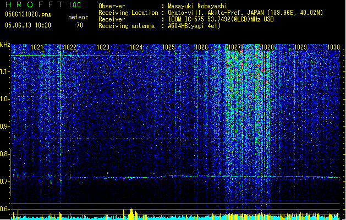346x220 pixels.
Task: Click the bright meteor echo near 1024
Action: [133, 178]
